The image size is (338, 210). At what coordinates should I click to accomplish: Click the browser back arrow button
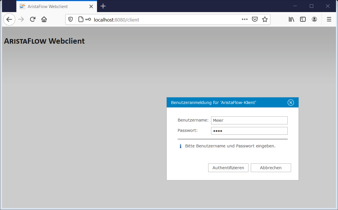coord(9,20)
